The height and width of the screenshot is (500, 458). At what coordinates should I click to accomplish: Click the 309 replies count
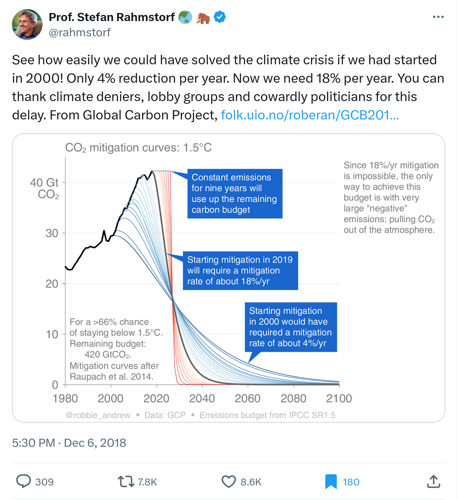(x=44, y=482)
